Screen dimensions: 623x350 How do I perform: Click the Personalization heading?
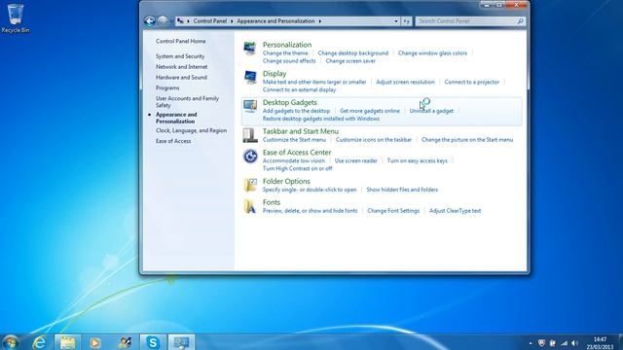click(x=287, y=45)
